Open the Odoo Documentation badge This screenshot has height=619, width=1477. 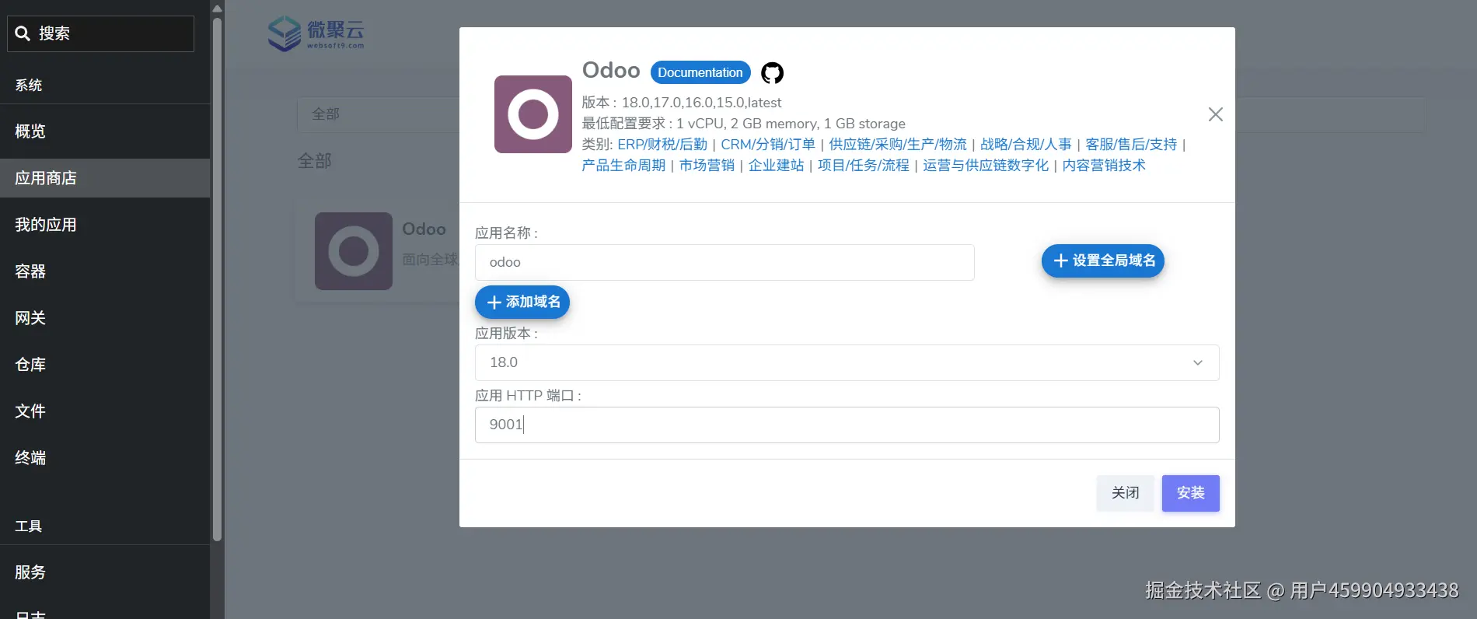(x=700, y=72)
